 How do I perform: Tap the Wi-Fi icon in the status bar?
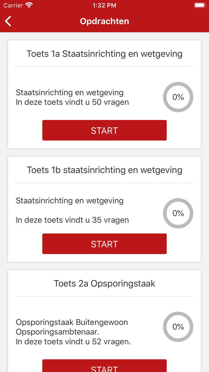click(x=28, y=5)
